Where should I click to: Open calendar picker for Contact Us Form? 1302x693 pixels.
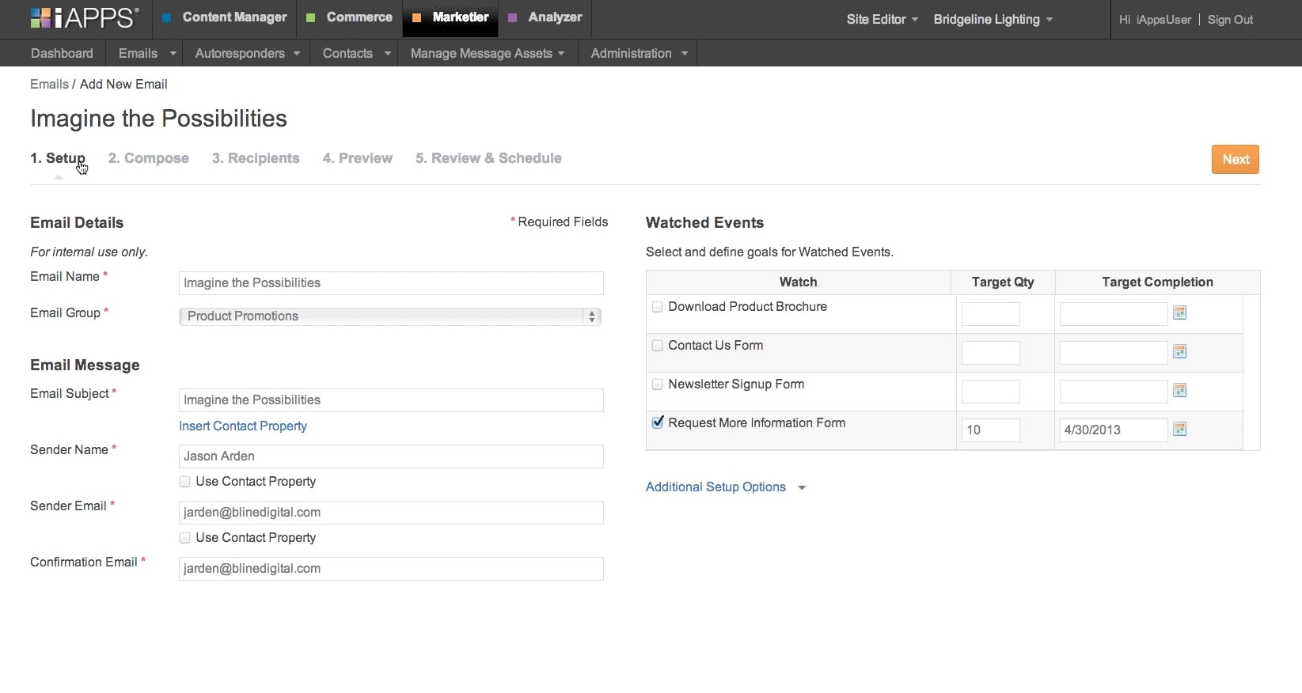coord(1179,352)
